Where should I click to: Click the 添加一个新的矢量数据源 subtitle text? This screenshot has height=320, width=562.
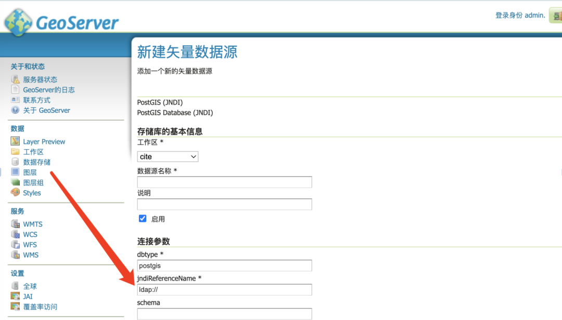click(x=174, y=71)
